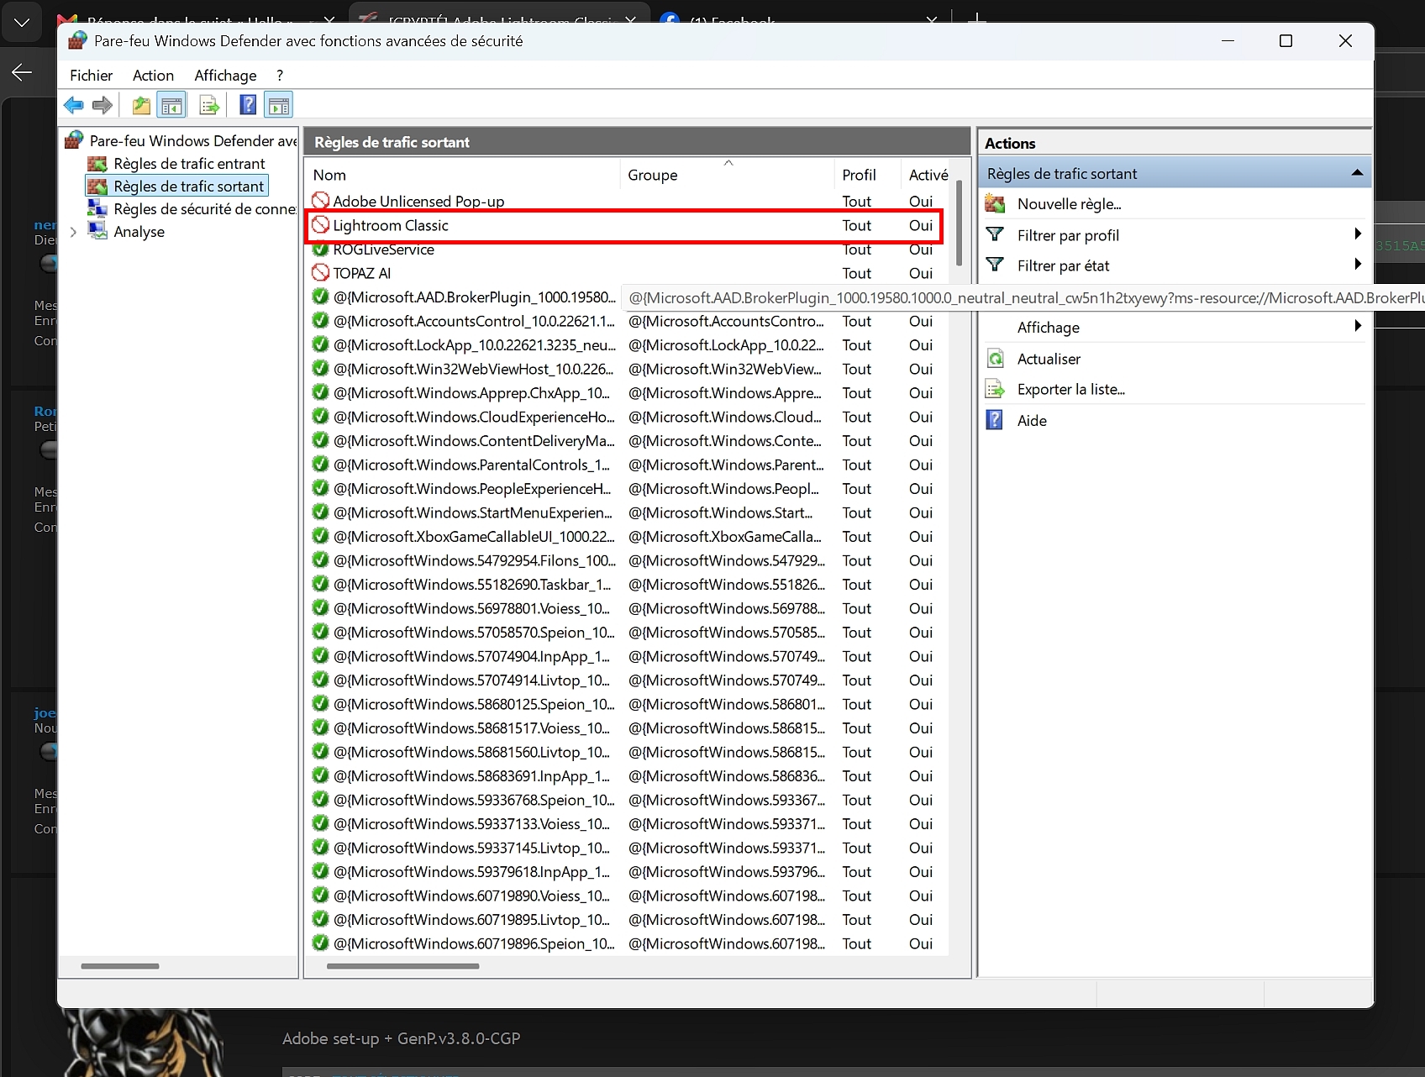The image size is (1425, 1077).
Task: Click Exporter la liste action
Action: (1070, 389)
